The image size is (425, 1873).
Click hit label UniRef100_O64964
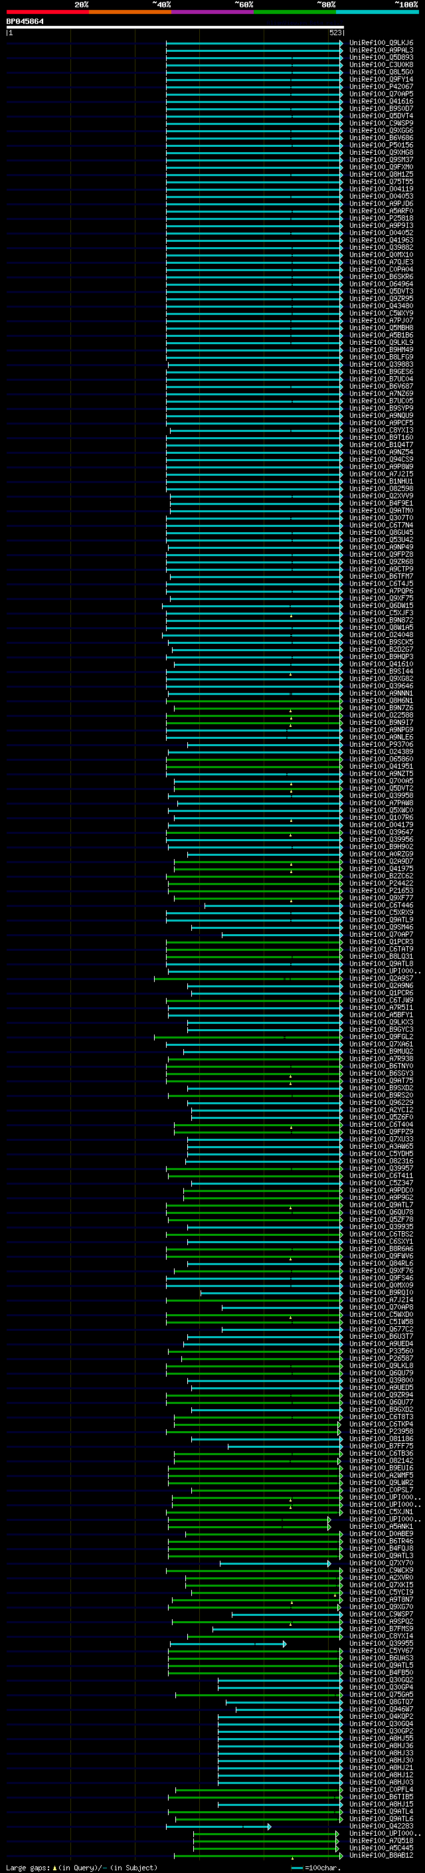[x=381, y=284]
